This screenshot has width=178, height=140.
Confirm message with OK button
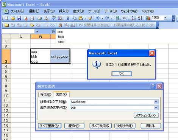click(x=122, y=73)
